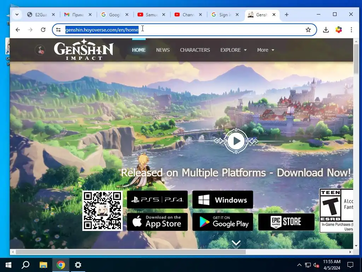
Task: Open the Windows Start menu
Action: pos(8,265)
